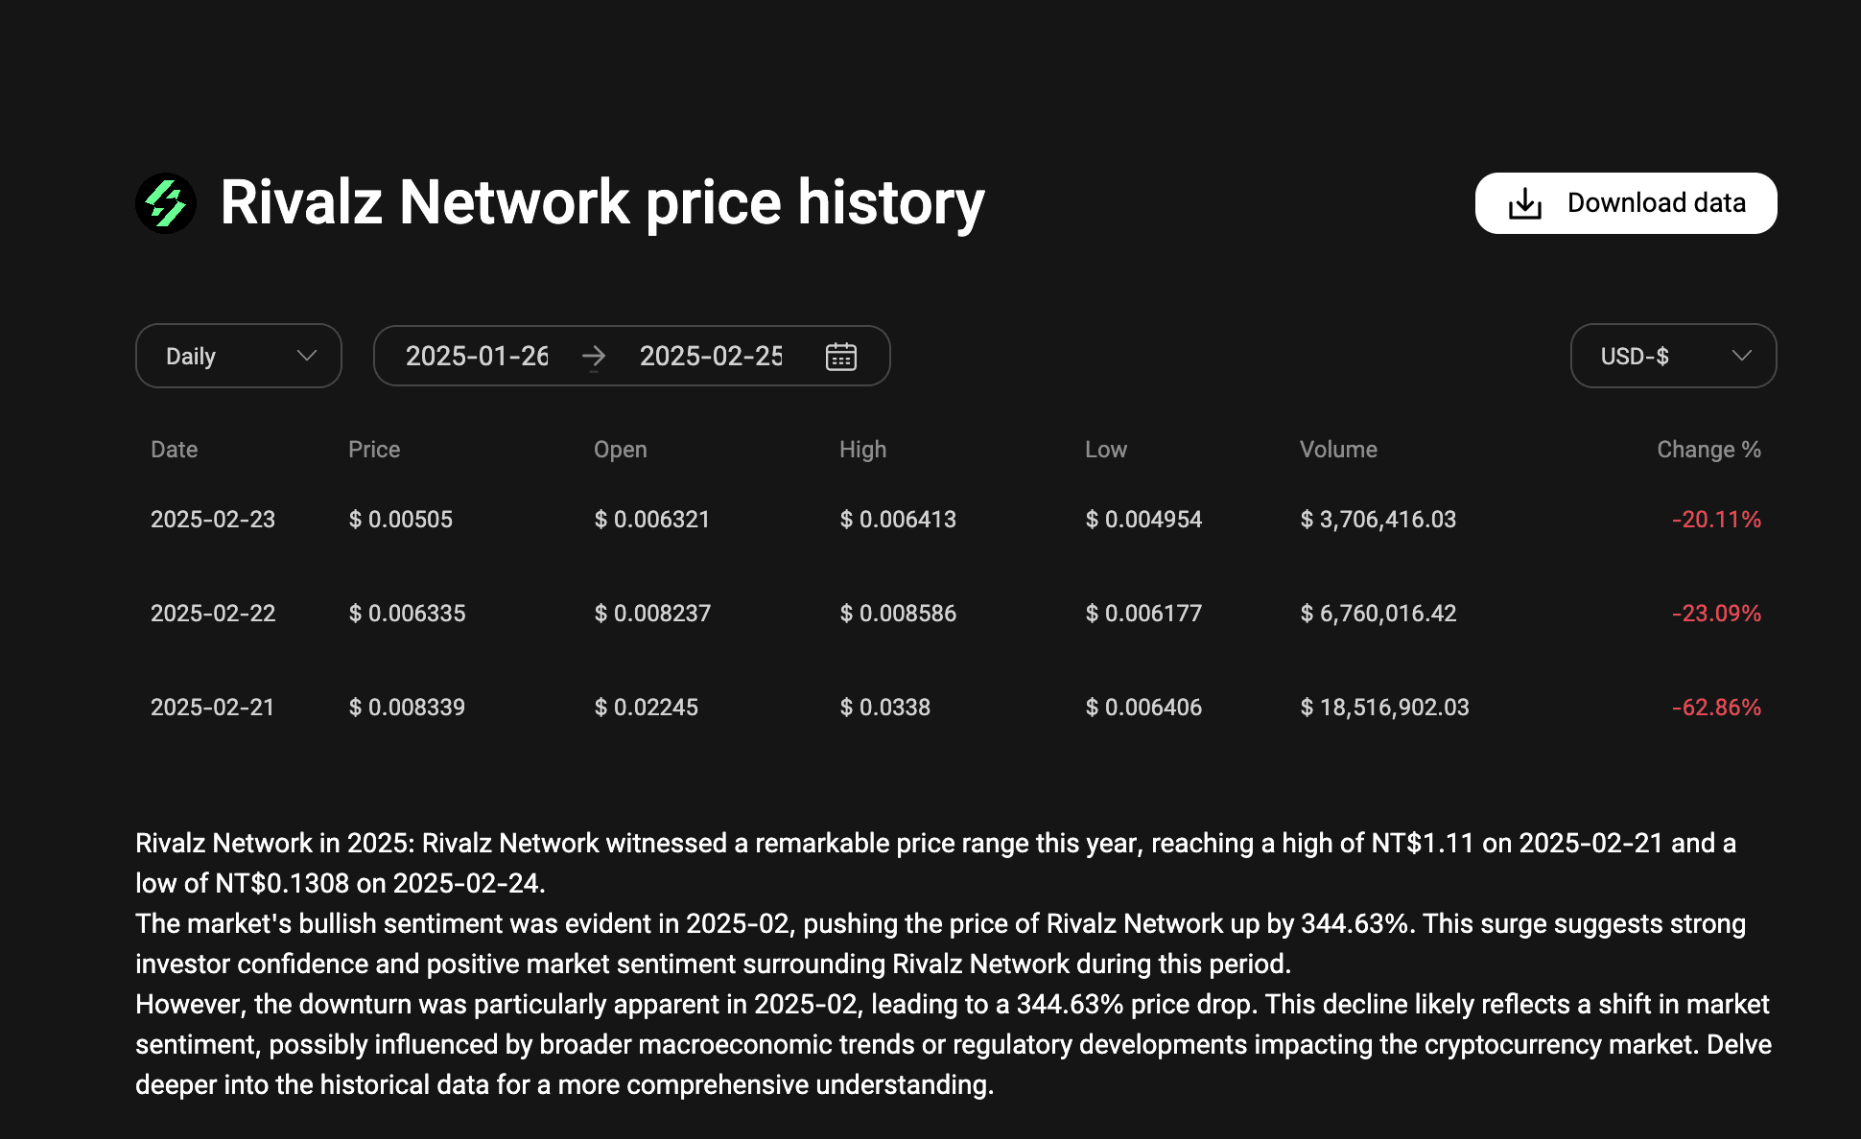Screen dimensions: 1861x1139
Task: Select the green lightning logo next to the title
Action: (165, 202)
